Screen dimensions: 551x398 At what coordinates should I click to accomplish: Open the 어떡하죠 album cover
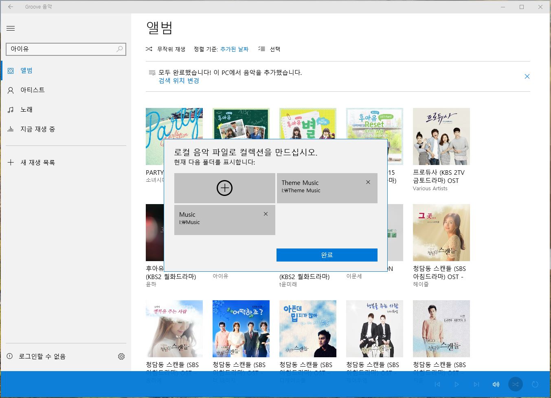click(241, 329)
